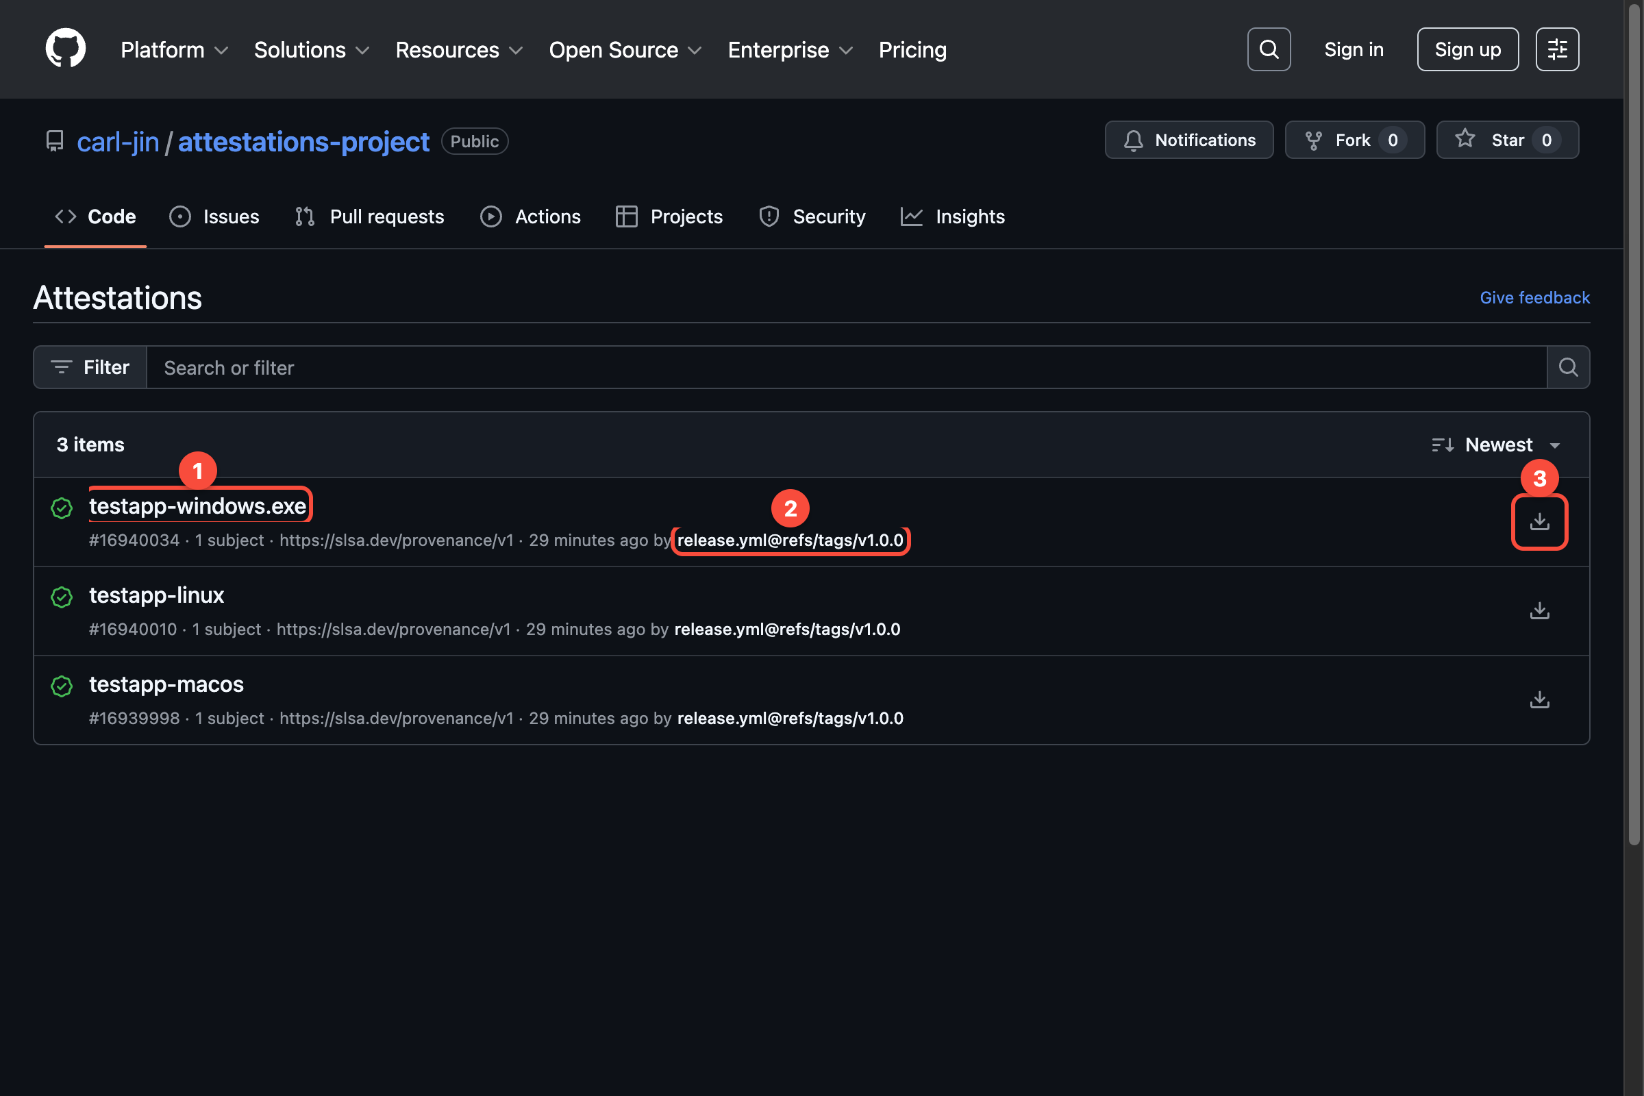The width and height of the screenshot is (1644, 1096).
Task: Download the testapp-macos attestation
Action: click(x=1539, y=699)
